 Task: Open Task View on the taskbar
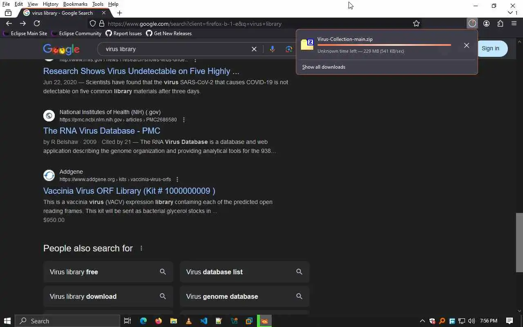pos(127,321)
